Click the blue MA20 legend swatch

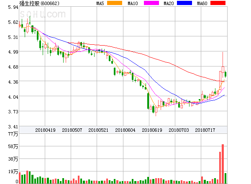184,3
